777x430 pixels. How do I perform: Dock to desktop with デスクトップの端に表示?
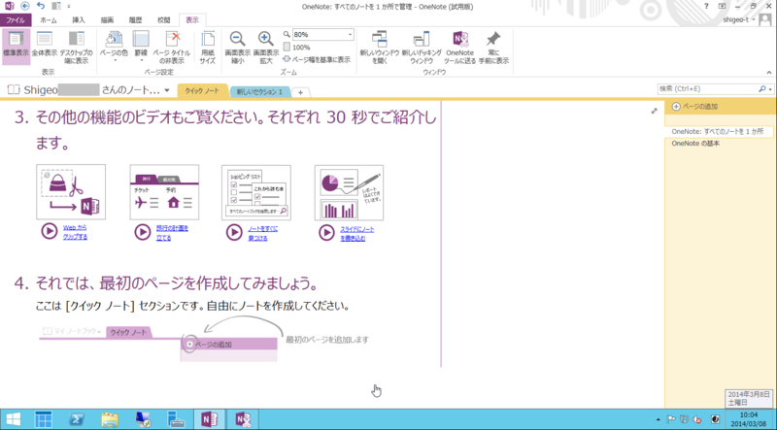coord(77,47)
